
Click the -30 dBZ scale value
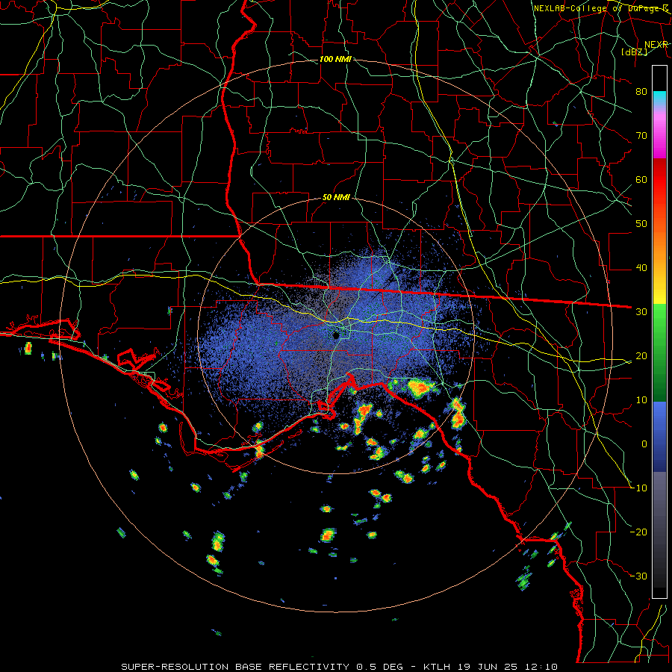[x=638, y=576]
